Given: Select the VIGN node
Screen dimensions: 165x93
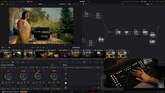Looking at the screenshot, I should tap(118, 32).
